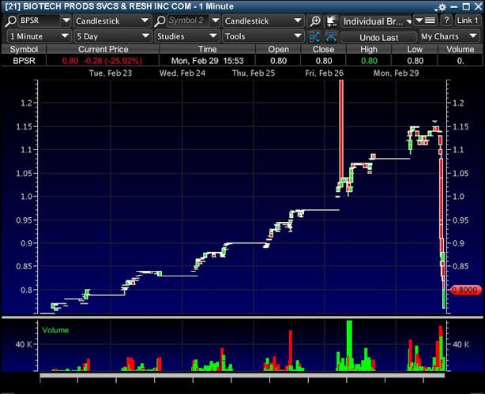Open the Studies menu
This screenshot has width=485, height=394.
tap(186, 36)
